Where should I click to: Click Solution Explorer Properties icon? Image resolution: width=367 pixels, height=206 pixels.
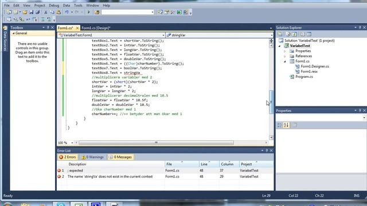(280, 34)
